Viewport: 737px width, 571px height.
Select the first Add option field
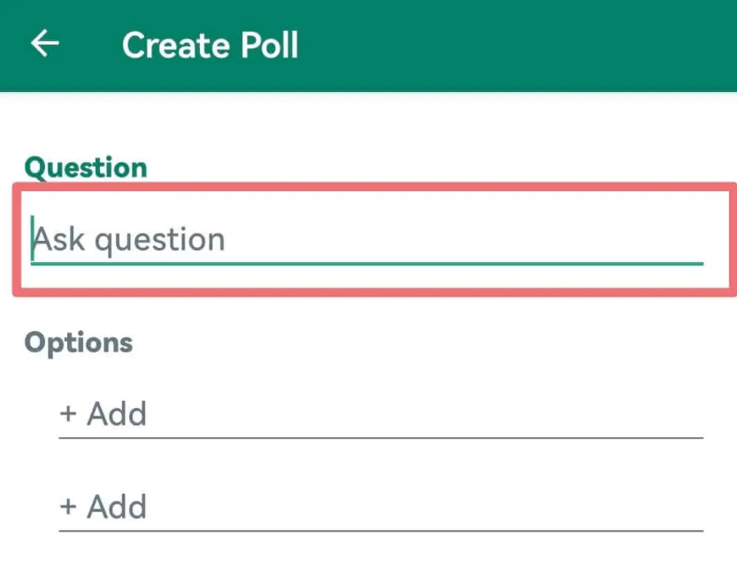pos(380,414)
